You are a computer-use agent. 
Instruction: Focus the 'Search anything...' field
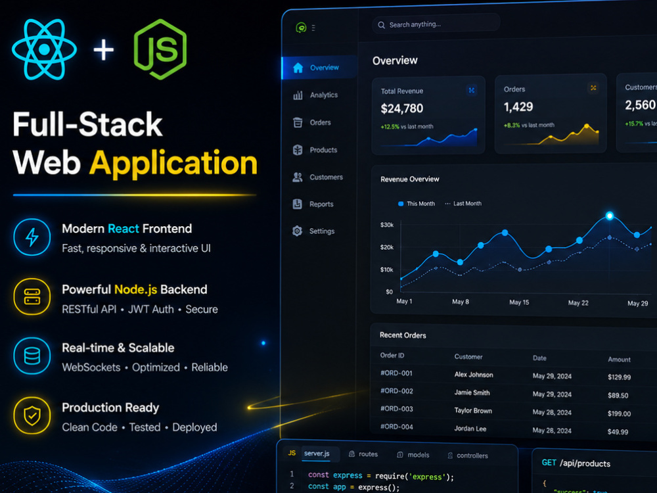436,24
